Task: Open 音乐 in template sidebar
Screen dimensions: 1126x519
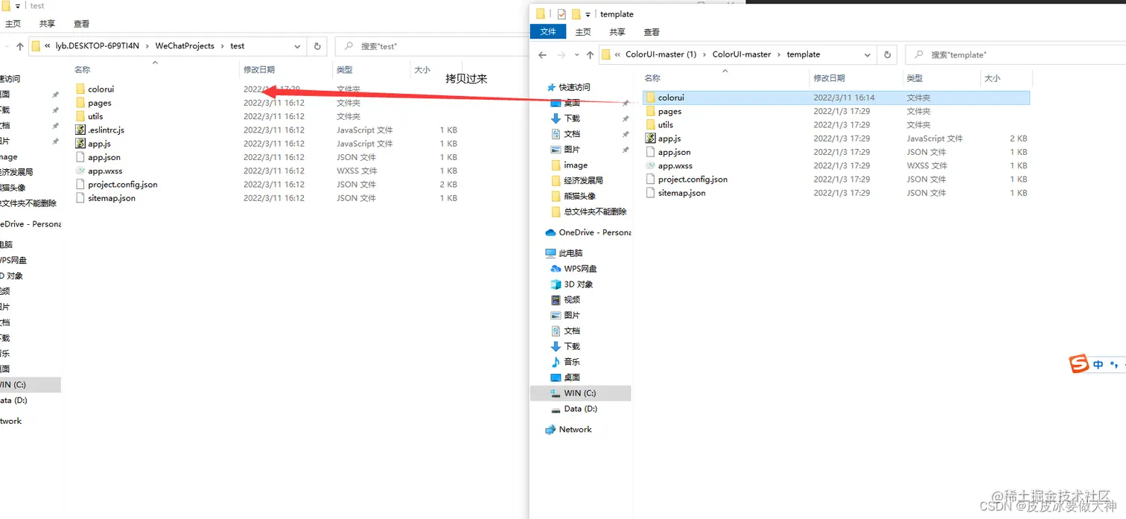Action: [565, 362]
